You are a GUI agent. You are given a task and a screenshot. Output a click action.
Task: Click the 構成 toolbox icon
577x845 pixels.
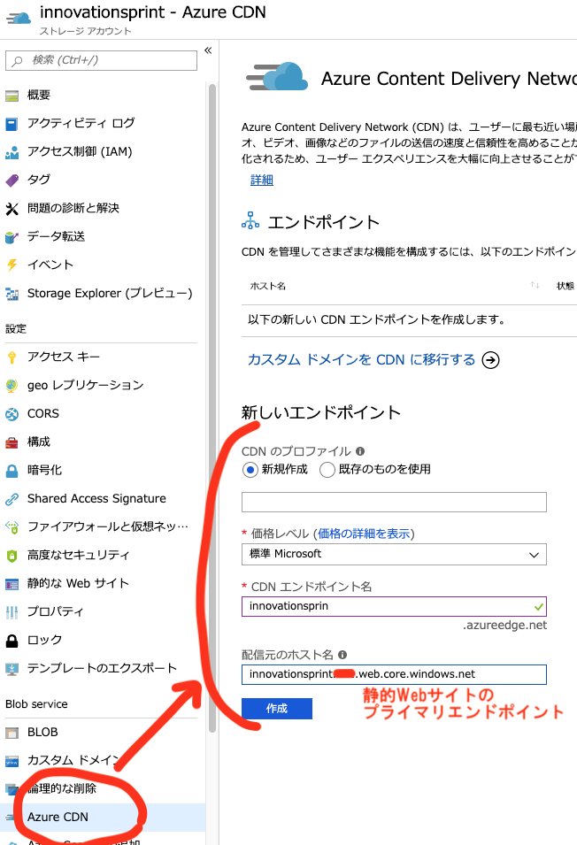click(12, 442)
